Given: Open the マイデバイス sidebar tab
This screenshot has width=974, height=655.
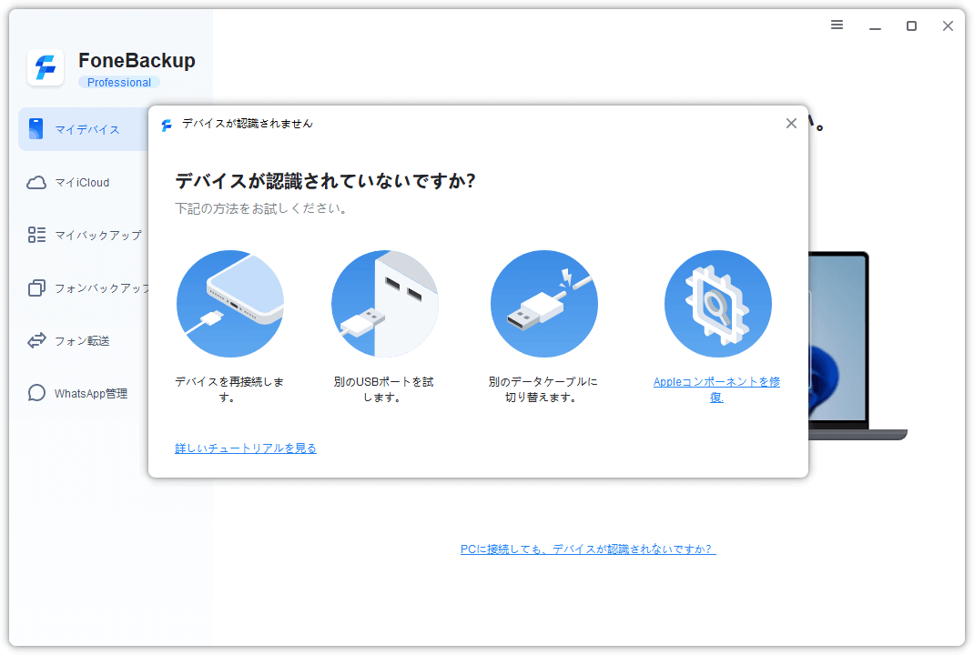Looking at the screenshot, I should (x=83, y=129).
